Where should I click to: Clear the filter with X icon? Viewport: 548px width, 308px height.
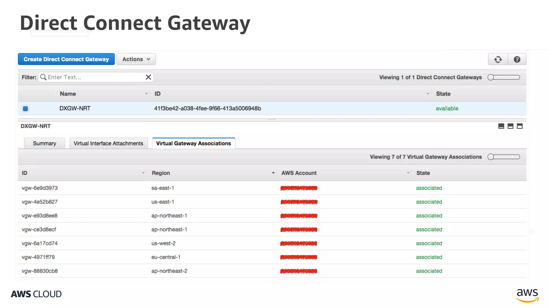point(148,77)
